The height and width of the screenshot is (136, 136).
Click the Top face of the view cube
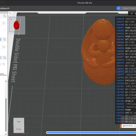pyautogui.click(x=19, y=122)
